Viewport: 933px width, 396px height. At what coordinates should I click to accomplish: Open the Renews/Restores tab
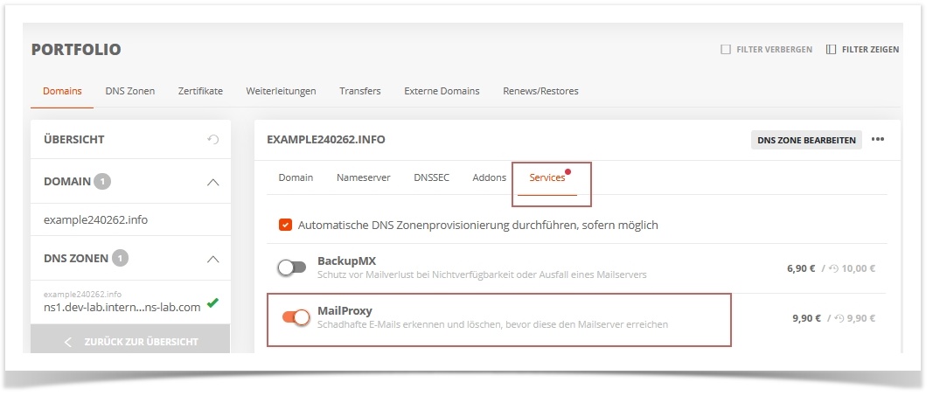point(540,91)
